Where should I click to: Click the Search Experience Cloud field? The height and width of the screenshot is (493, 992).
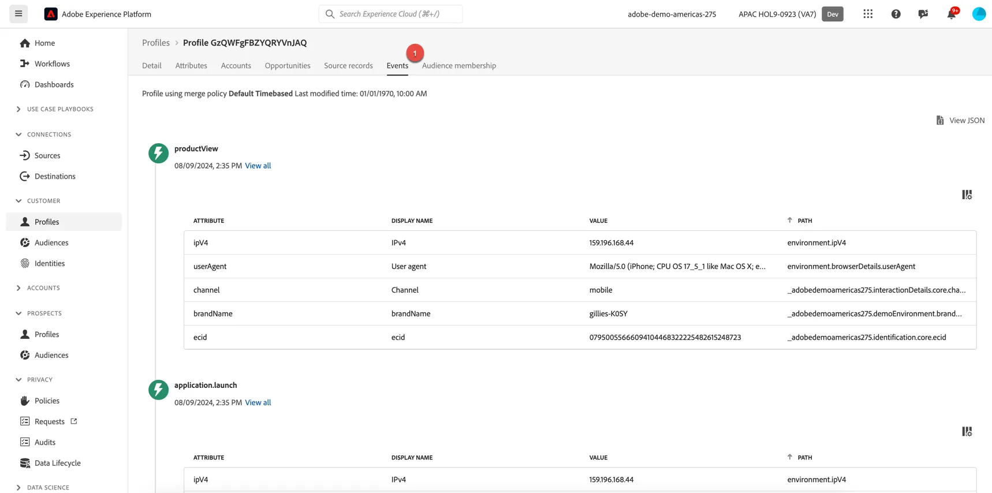pyautogui.click(x=390, y=14)
